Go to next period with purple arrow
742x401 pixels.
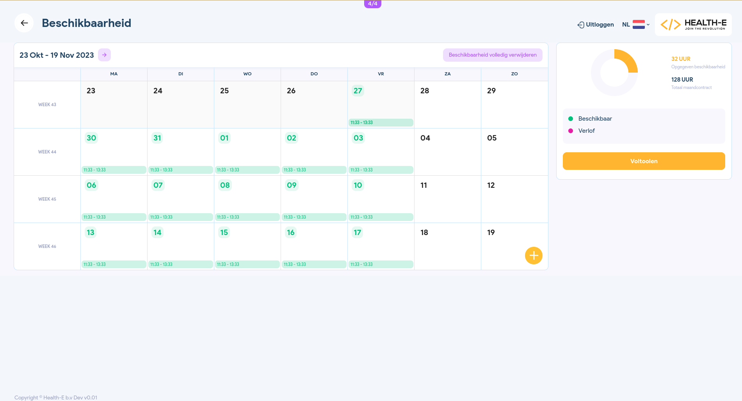point(104,55)
